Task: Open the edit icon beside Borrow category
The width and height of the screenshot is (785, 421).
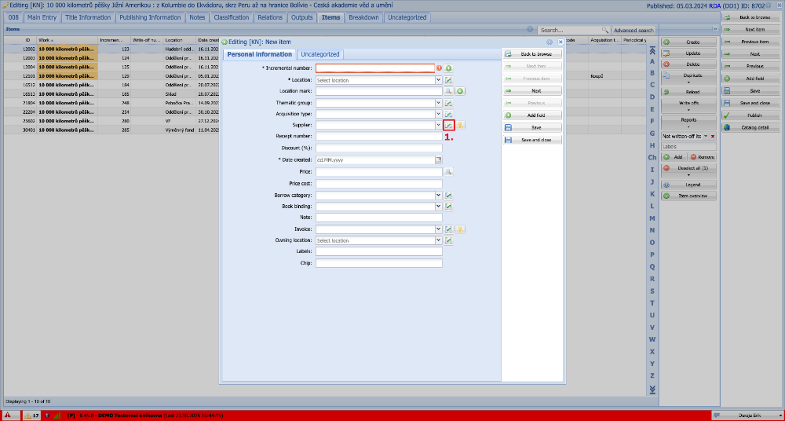Action: point(448,195)
